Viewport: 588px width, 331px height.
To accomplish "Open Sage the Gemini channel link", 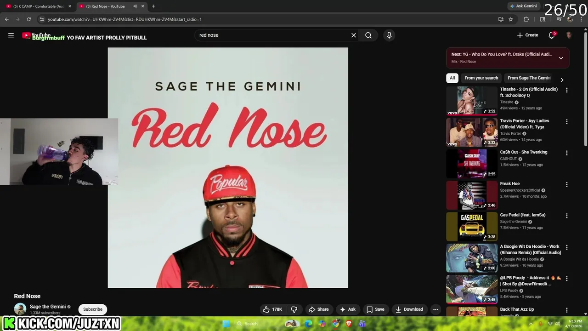I will pos(48,307).
